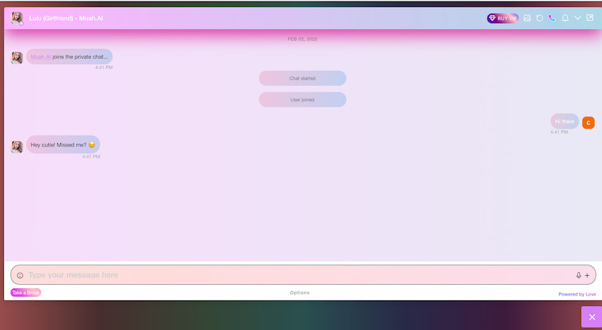Click avatar beside 'joins the private chat' message

tap(17, 58)
